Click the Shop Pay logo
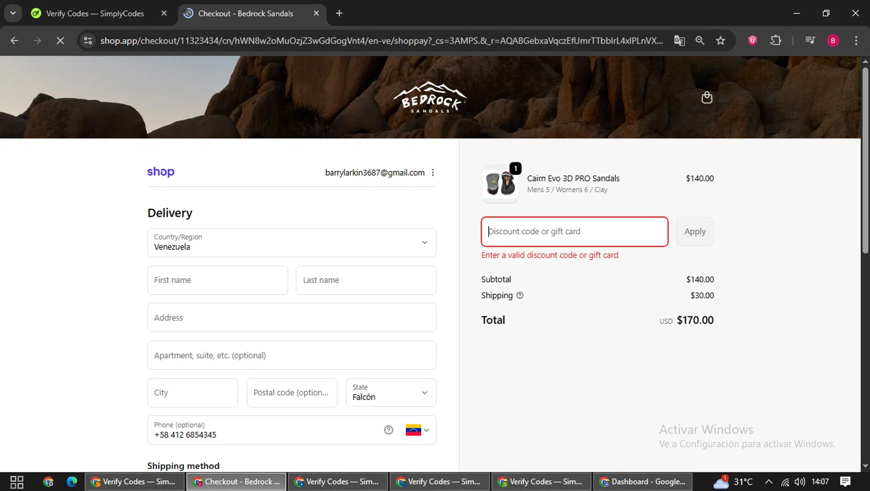870x491 pixels. click(x=161, y=172)
